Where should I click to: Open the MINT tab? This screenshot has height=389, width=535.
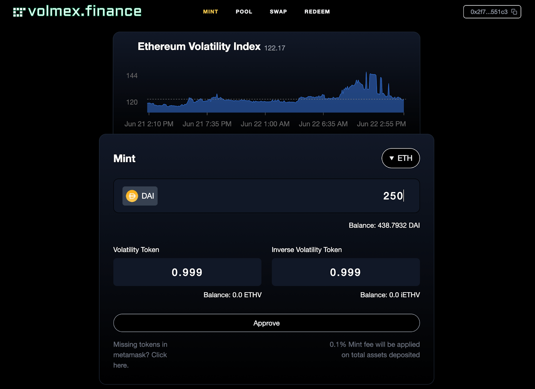pos(210,12)
